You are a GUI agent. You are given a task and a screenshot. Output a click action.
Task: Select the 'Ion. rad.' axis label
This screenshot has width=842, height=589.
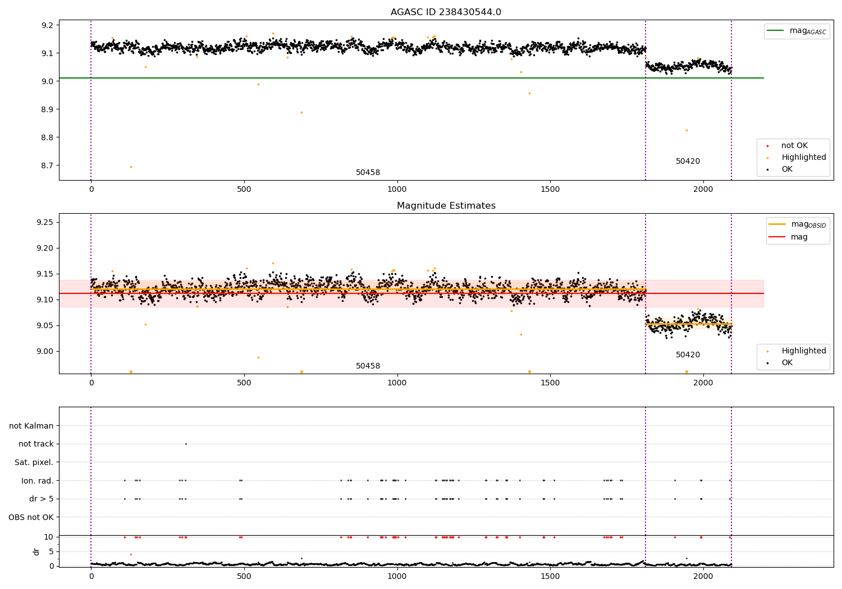(38, 481)
